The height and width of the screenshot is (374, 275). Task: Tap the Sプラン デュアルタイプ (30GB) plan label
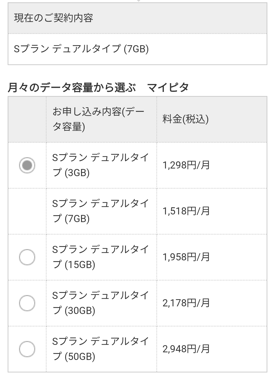pos(100,303)
